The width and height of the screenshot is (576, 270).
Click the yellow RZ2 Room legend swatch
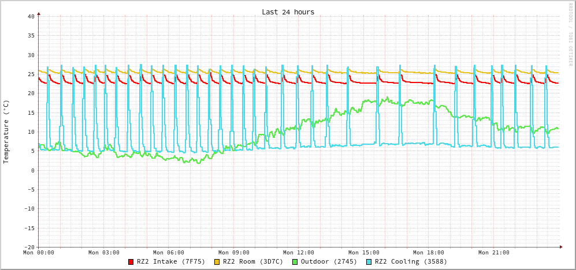(217, 262)
